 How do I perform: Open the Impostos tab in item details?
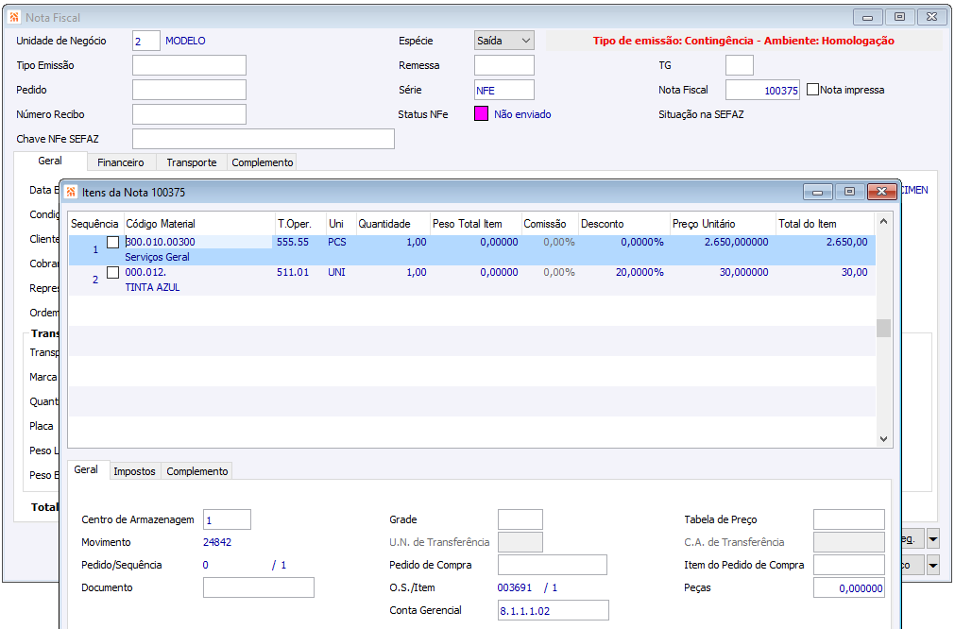coord(133,471)
